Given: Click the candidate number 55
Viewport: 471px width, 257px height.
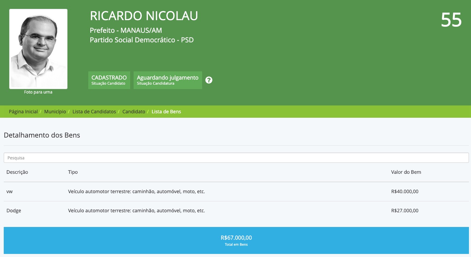Looking at the screenshot, I should [451, 20].
